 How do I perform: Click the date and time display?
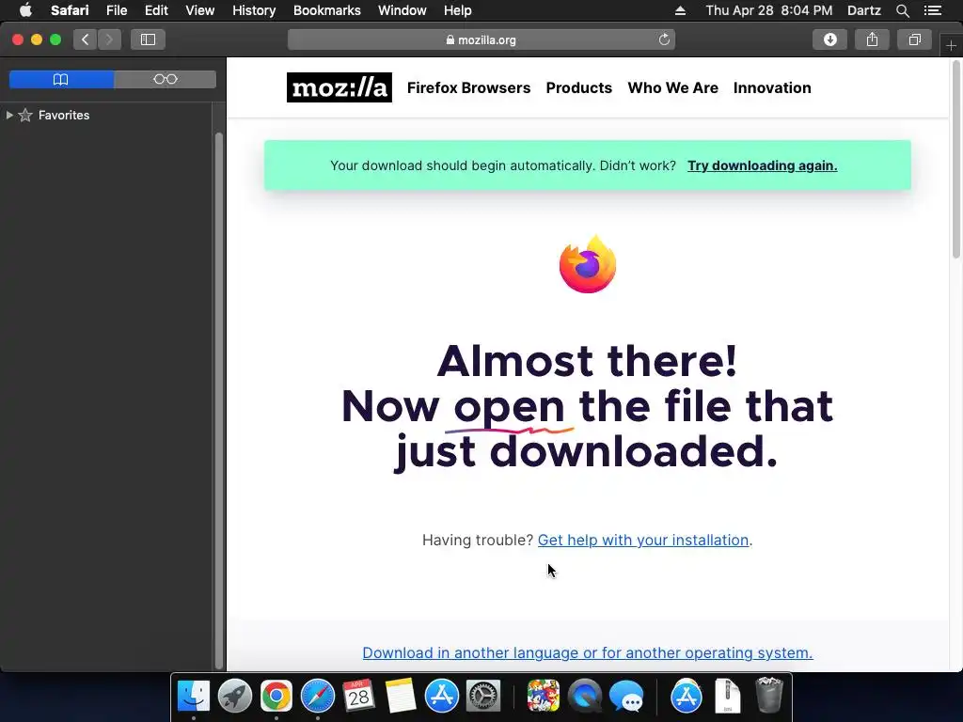click(x=769, y=10)
